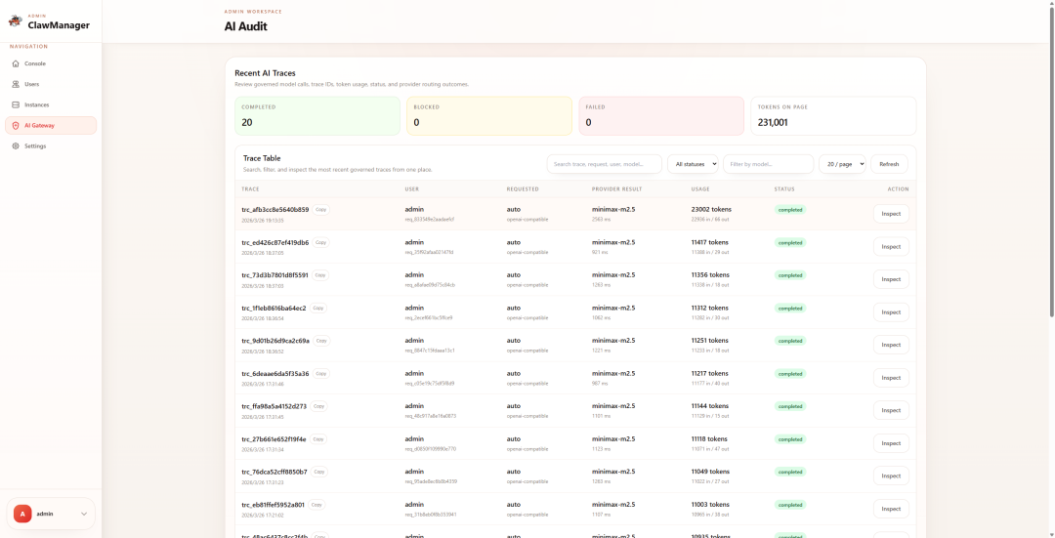Screen dimensions: 1055x538
Task: Click the AI Gateway shield icon
Action: (x=16, y=125)
